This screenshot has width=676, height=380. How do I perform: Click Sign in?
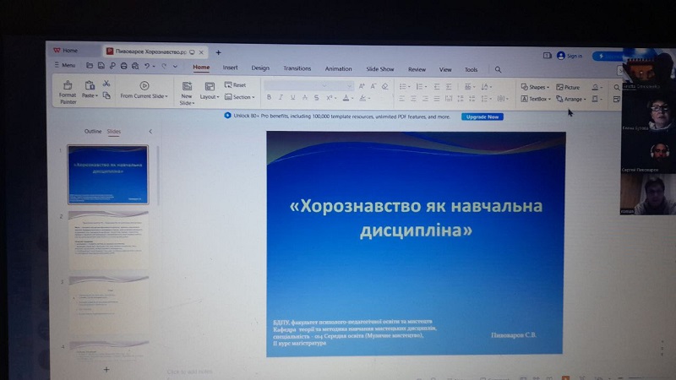click(x=570, y=56)
